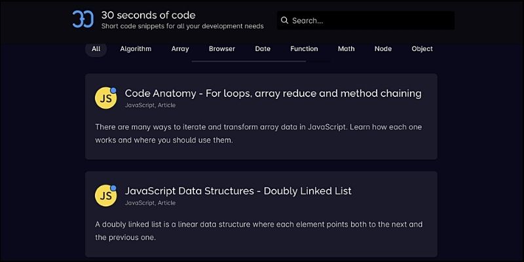The image size is (524, 262).
Task: Click the JS icon on Code Anatomy card
Action: [105, 98]
